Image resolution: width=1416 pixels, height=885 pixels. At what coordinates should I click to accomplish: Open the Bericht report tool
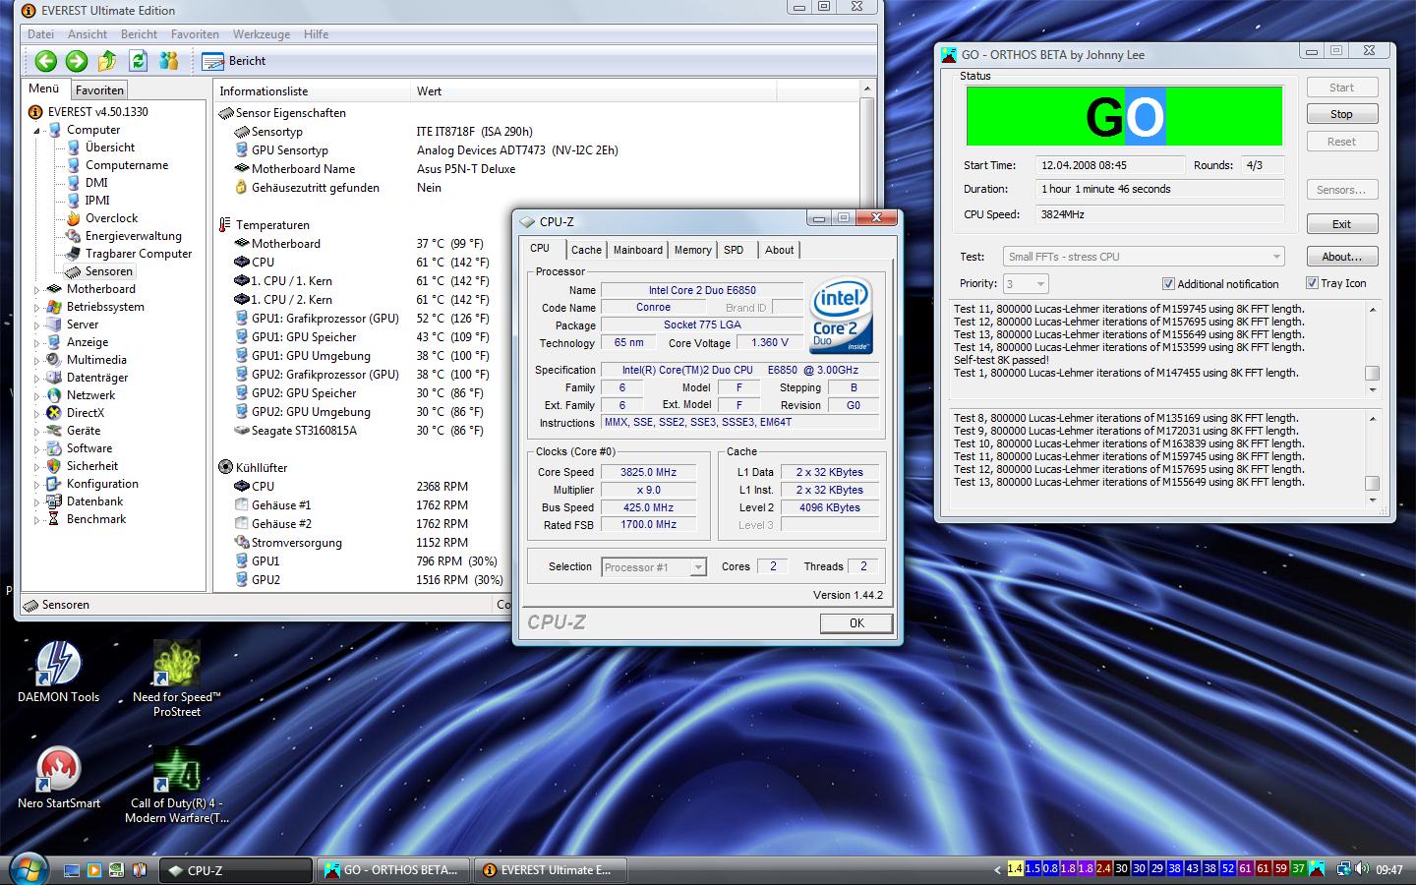pyautogui.click(x=234, y=61)
